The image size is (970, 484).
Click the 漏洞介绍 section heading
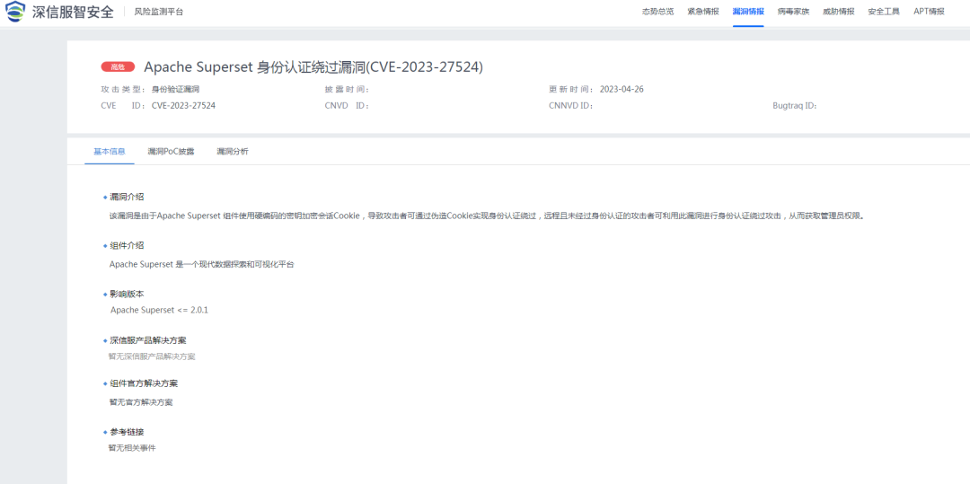click(127, 198)
